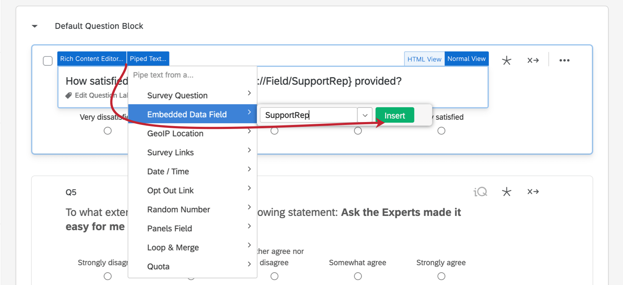Click the iQ icon on Q5
This screenshot has height=285, width=623.
[x=480, y=192]
